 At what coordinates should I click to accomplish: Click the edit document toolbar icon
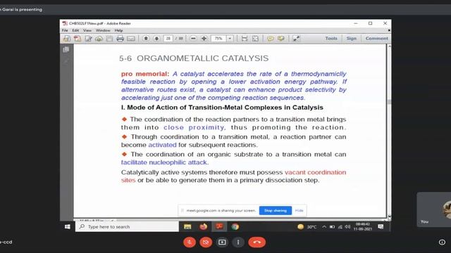click(88, 39)
